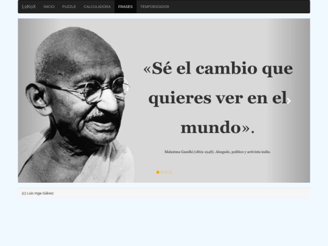Go to the PUZZLE page
The height and width of the screenshot is (246, 328).
tap(69, 7)
